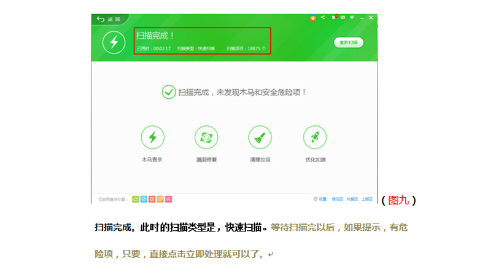Image resolution: width=485 pixels, height=272 pixels.
Task: Close the 360 window
Action: 371,18
